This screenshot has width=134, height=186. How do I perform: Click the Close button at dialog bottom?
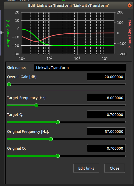point(115,168)
